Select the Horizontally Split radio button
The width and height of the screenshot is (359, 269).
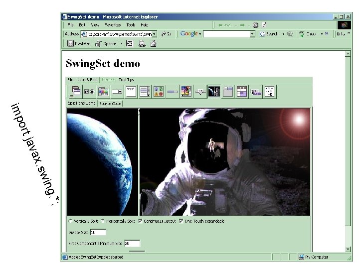coord(103,221)
